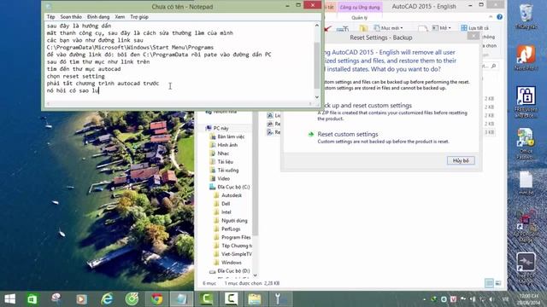The height and width of the screenshot is (307, 547).
Task: Switch to Notepad taskbar button
Action: pyautogui.click(x=181, y=299)
